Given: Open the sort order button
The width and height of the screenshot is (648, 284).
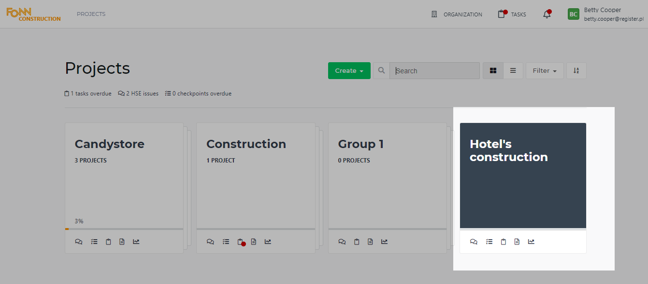Looking at the screenshot, I should click(x=576, y=70).
